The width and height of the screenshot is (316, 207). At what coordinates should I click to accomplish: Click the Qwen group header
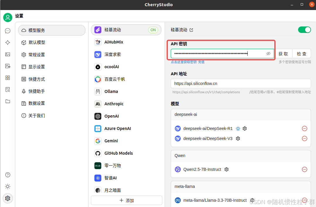click(241, 156)
